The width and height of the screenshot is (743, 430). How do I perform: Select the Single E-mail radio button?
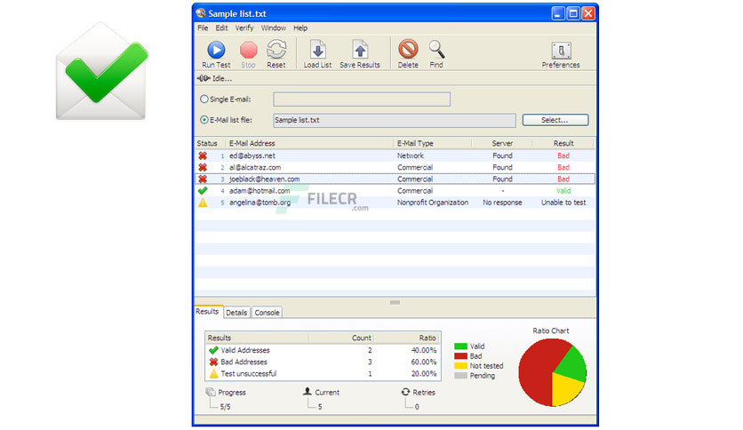coord(204,99)
